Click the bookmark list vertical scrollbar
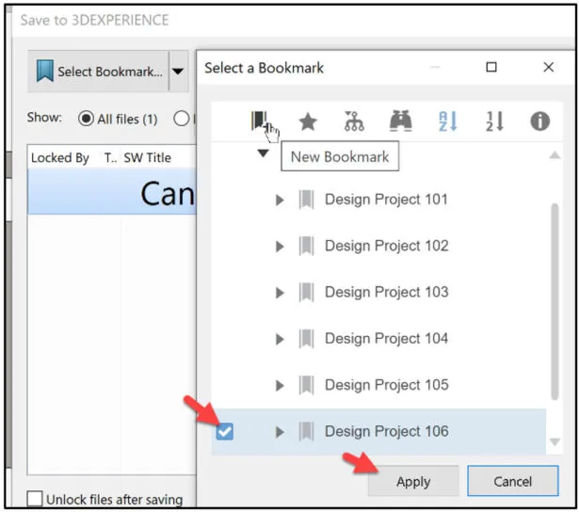The width and height of the screenshot is (579, 512). click(555, 301)
